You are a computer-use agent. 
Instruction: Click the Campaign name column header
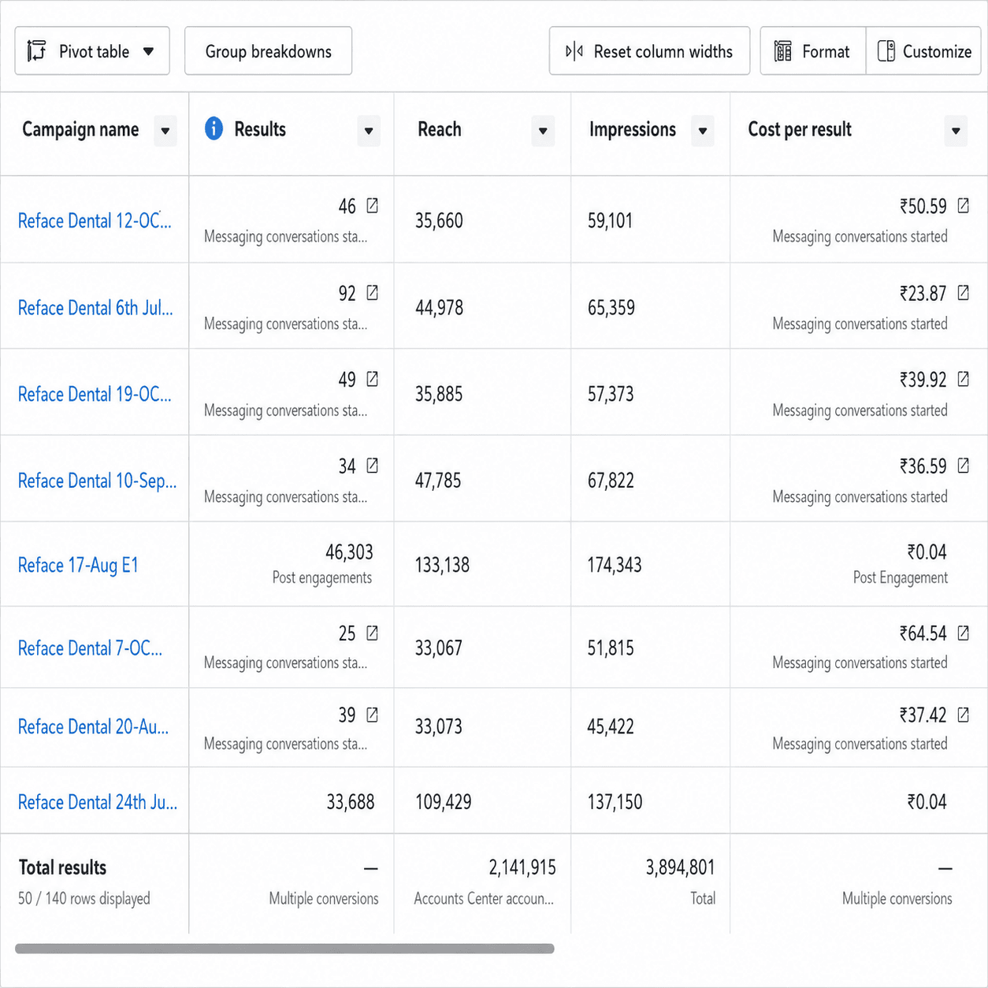tap(80, 129)
